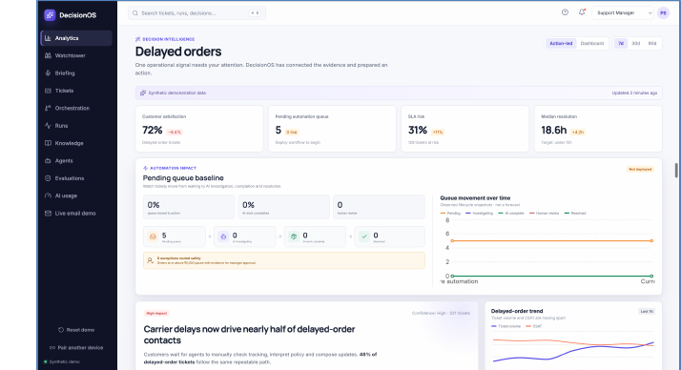This screenshot has width=681, height=370.
Task: Click the Pending queue inbox icon
Action: point(153,236)
